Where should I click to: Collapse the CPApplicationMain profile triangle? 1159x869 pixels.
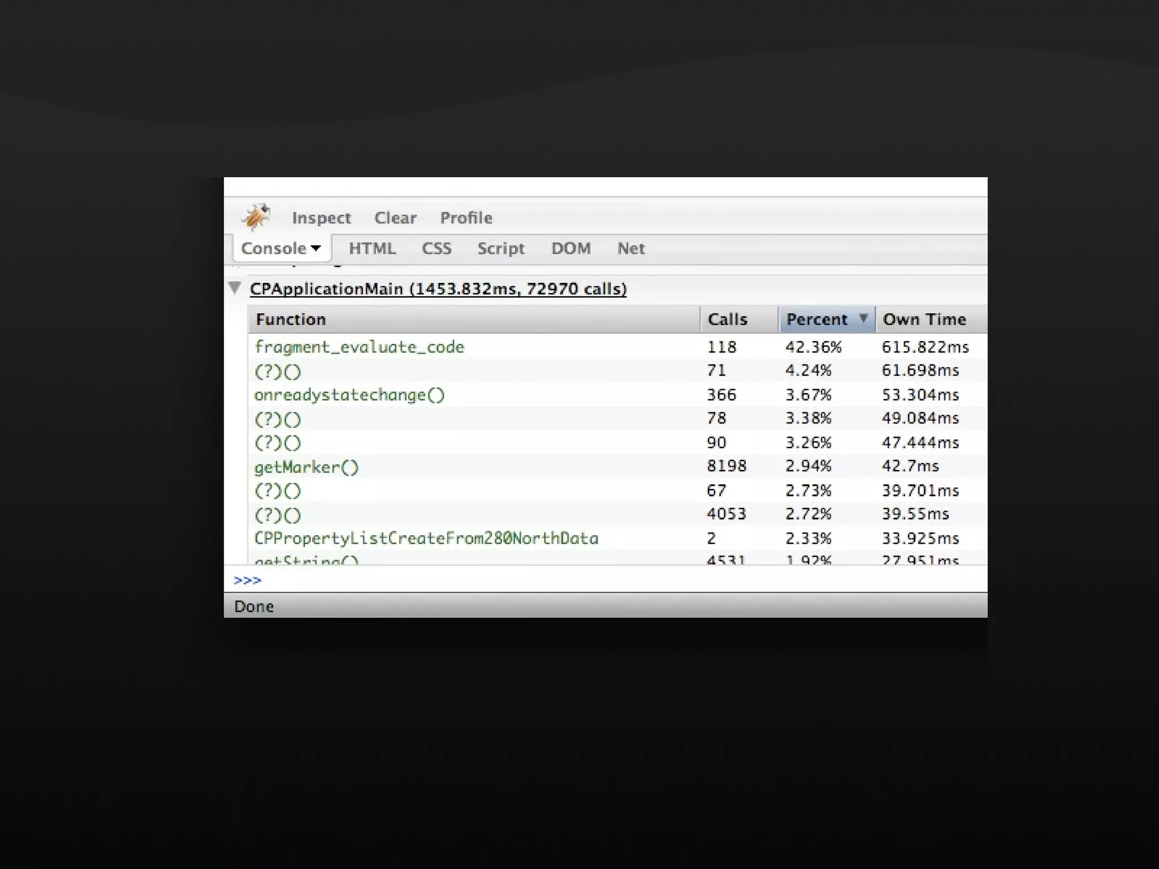[x=235, y=288]
